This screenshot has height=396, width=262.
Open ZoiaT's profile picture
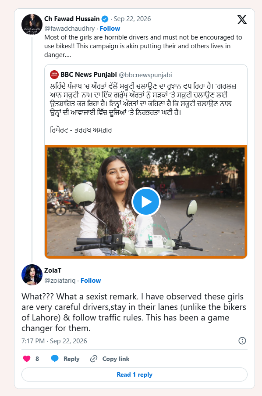point(32,275)
